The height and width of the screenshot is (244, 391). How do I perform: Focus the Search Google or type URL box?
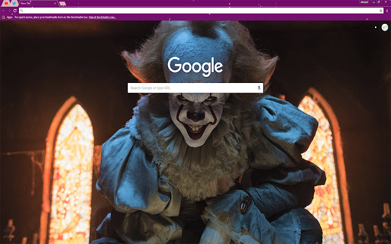tap(195, 88)
